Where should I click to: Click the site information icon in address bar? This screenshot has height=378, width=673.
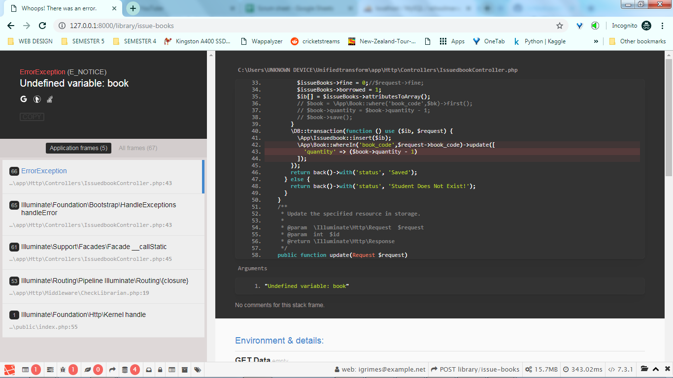(63, 26)
